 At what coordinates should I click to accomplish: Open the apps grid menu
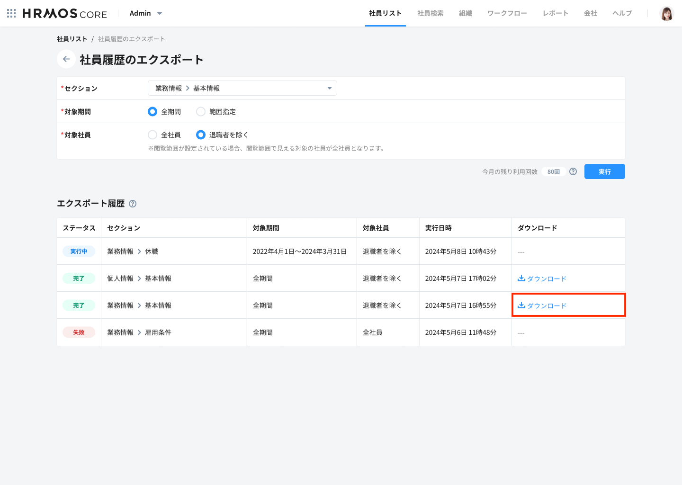point(10,13)
